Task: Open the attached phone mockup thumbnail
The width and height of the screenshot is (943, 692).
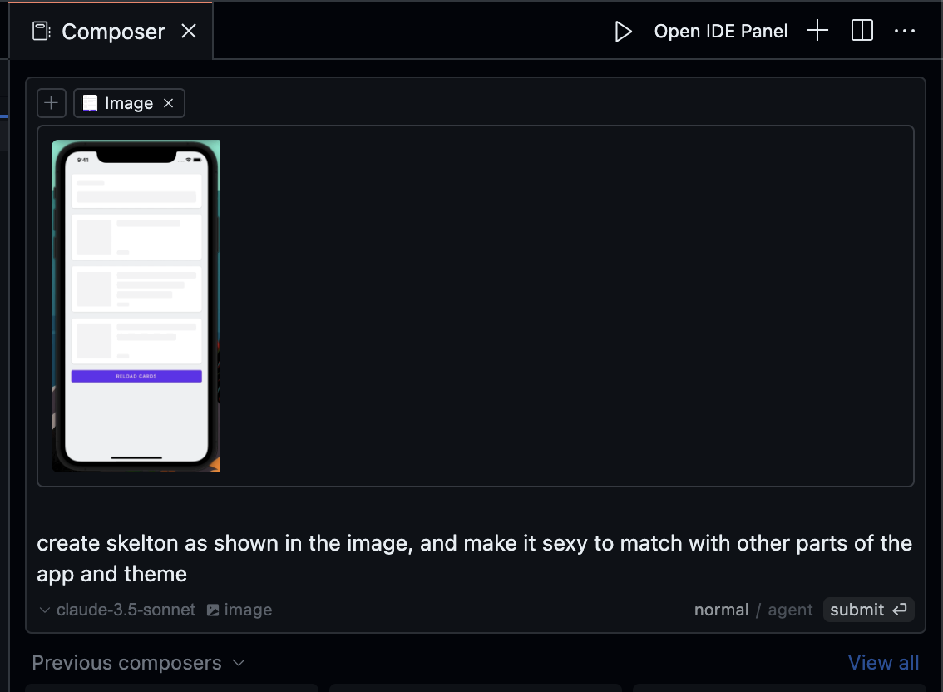Action: pyautogui.click(x=136, y=305)
